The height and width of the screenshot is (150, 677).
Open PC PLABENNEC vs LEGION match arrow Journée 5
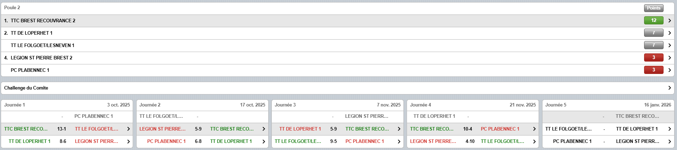tap(669, 142)
